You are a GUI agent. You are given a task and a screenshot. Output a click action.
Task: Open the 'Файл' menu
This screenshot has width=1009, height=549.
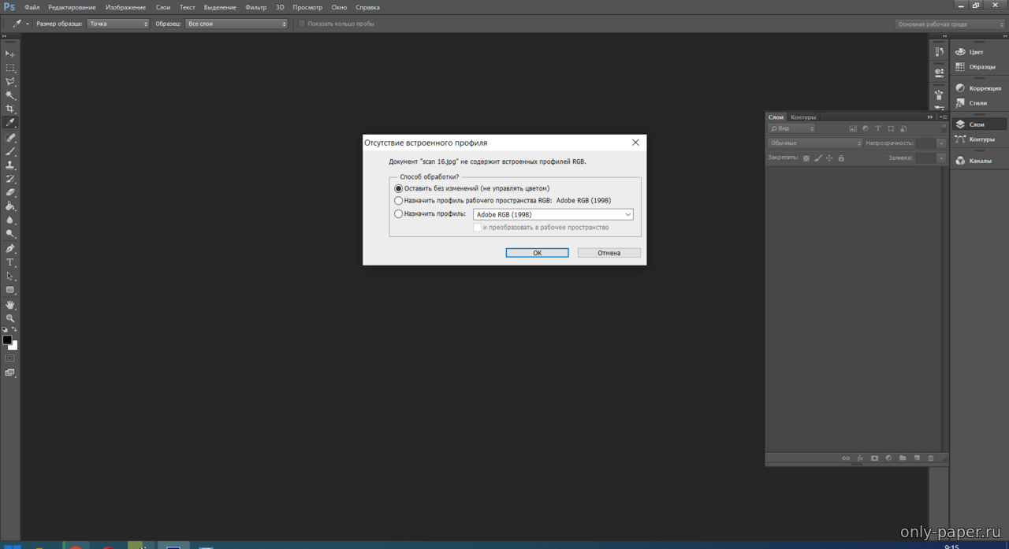pos(32,7)
